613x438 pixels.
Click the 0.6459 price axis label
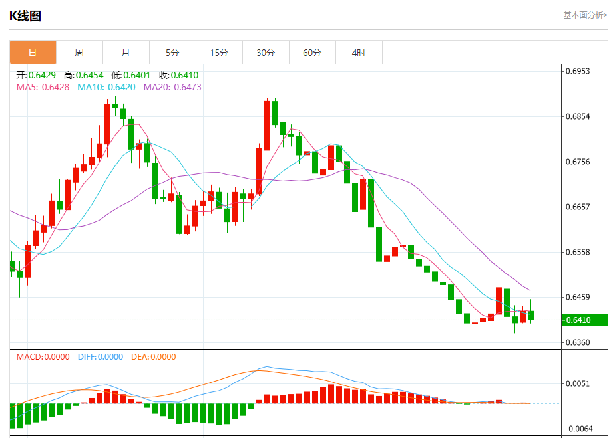(x=578, y=297)
